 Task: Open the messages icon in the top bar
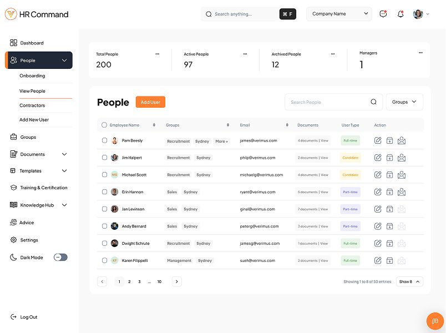(x=383, y=14)
